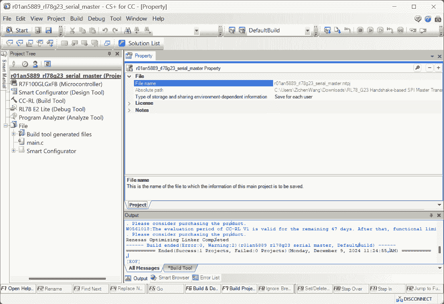Toggle the Output panel auto-hide pin
The height and width of the screenshot is (304, 444).
tap(431, 215)
